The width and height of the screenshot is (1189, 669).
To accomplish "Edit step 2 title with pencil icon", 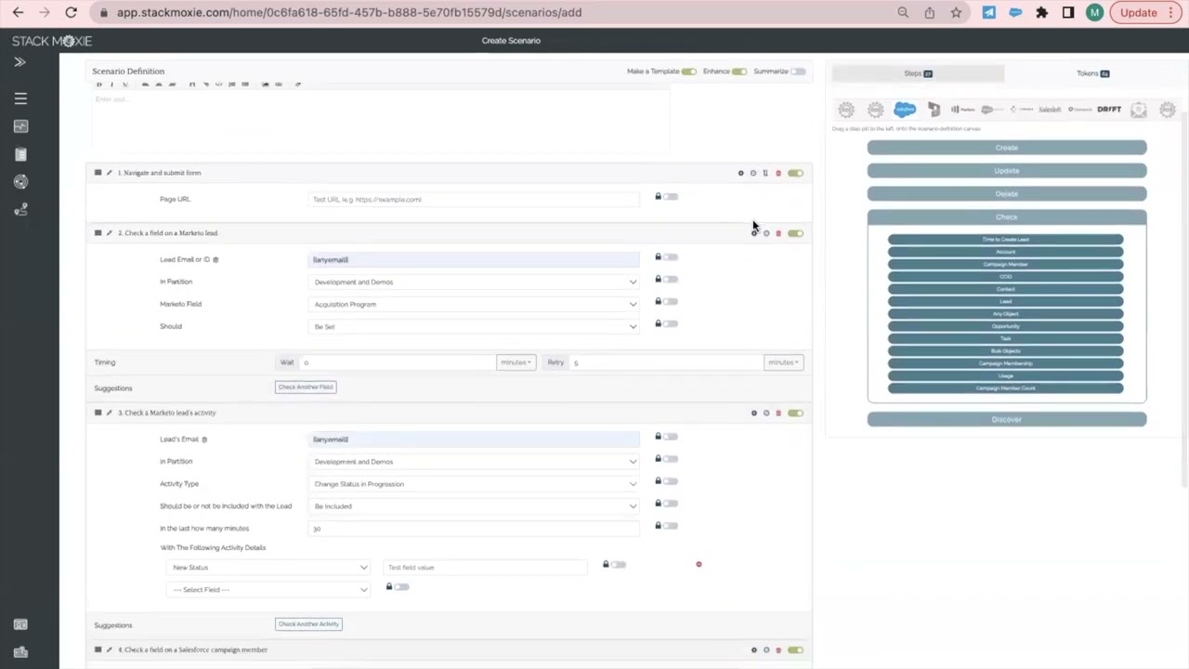I will (x=109, y=233).
